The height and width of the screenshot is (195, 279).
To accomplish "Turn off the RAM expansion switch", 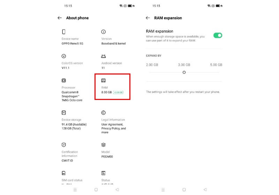I will click(218, 36).
